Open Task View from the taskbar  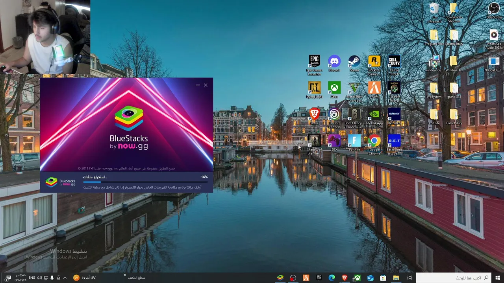click(409, 277)
